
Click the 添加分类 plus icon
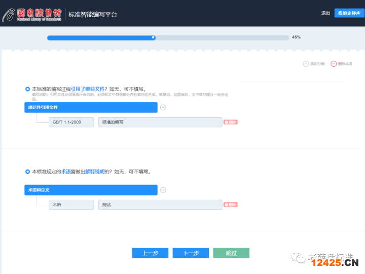(x=306, y=64)
